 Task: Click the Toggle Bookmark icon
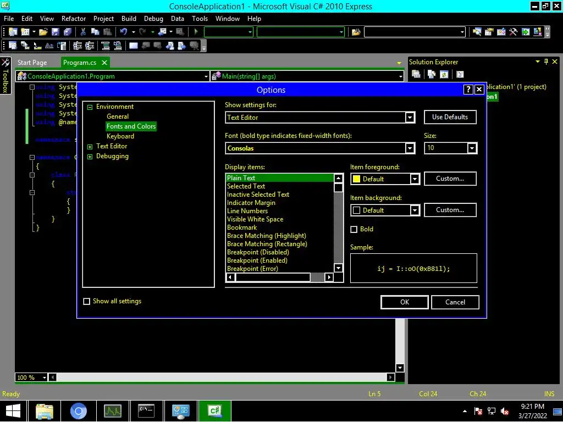click(x=133, y=46)
